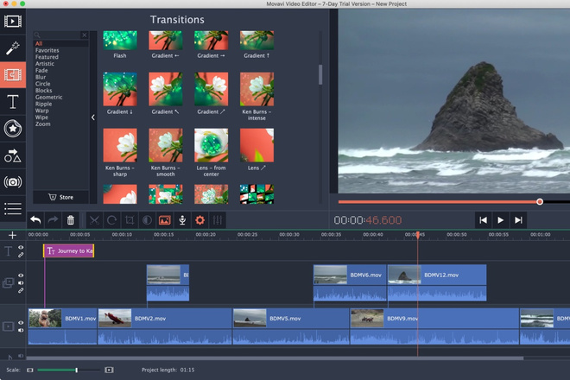Open the Stickers star tab

(x=13, y=129)
